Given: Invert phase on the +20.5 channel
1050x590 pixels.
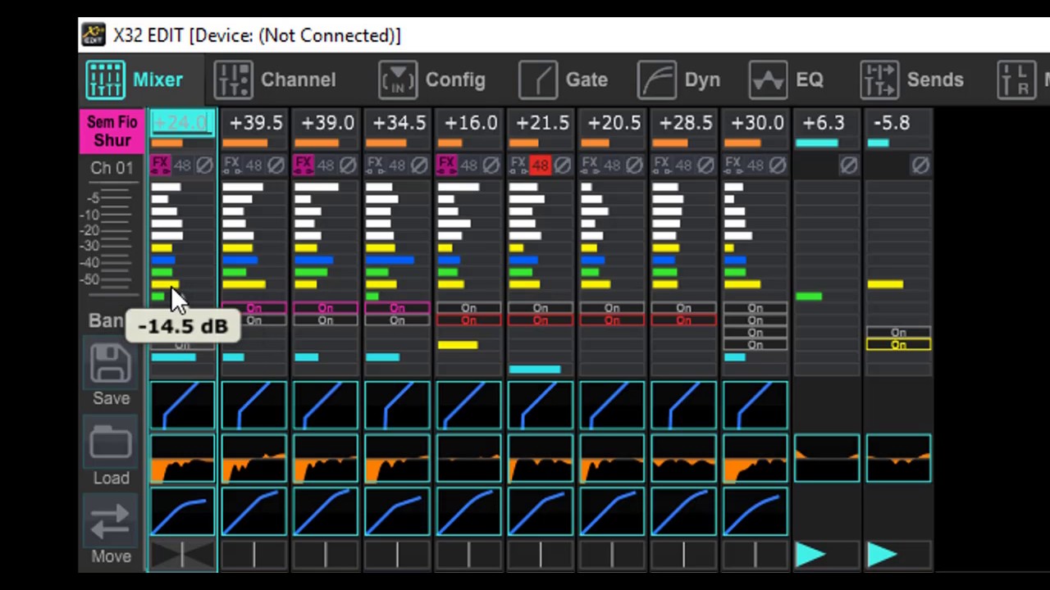Looking at the screenshot, I should 634,166.
